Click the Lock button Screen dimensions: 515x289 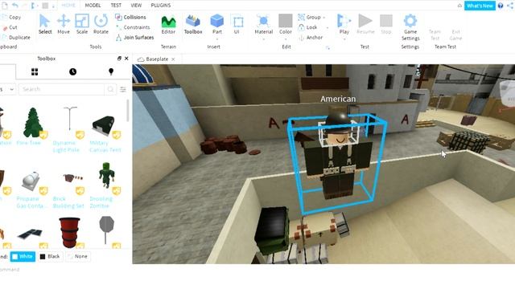pos(307,27)
